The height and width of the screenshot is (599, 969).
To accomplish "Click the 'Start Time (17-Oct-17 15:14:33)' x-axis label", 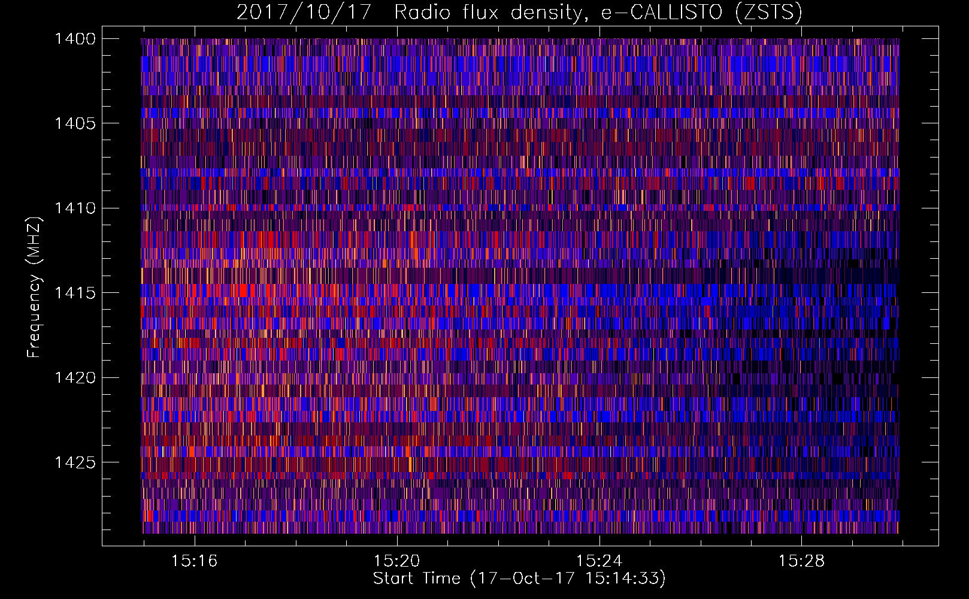I will pos(519,579).
